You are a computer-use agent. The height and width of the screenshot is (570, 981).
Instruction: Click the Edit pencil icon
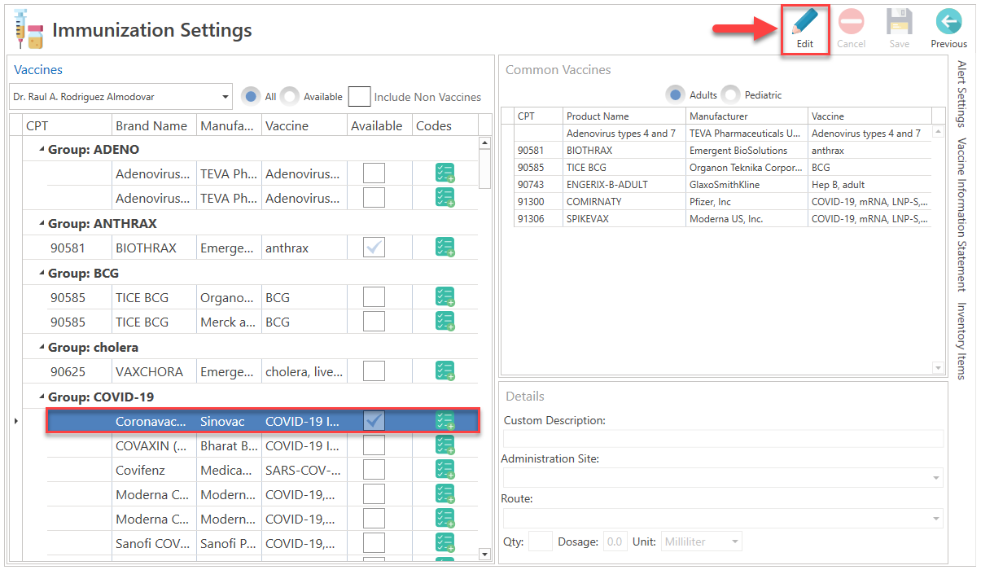[805, 23]
